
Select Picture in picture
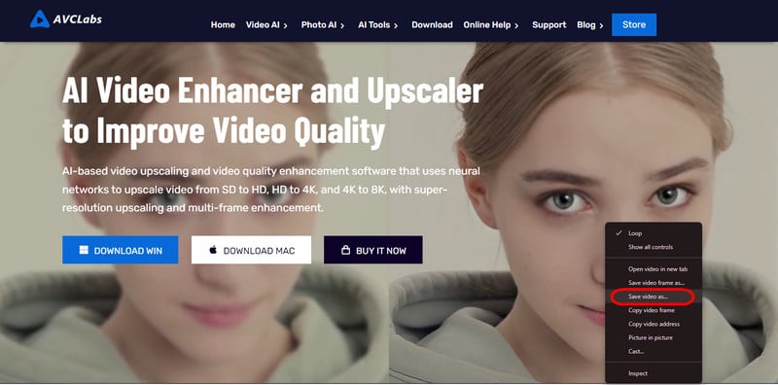tap(654, 338)
